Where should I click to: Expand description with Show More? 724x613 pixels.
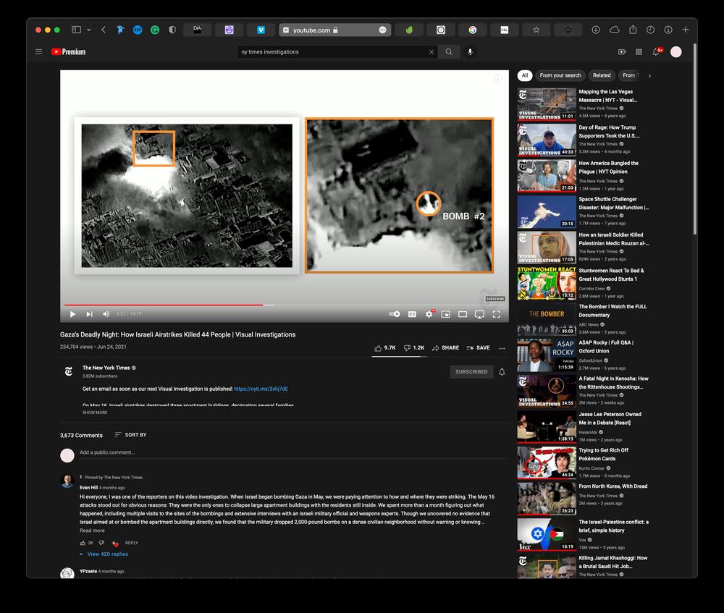point(95,413)
